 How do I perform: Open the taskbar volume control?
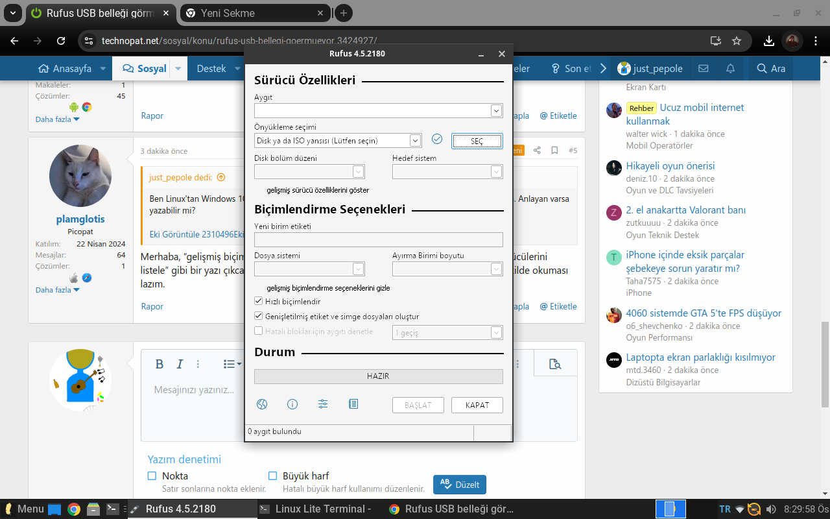coord(772,509)
